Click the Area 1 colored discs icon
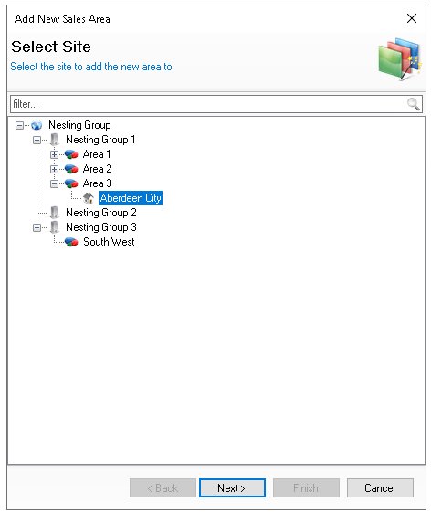The height and width of the screenshot is (513, 431). tap(71, 154)
